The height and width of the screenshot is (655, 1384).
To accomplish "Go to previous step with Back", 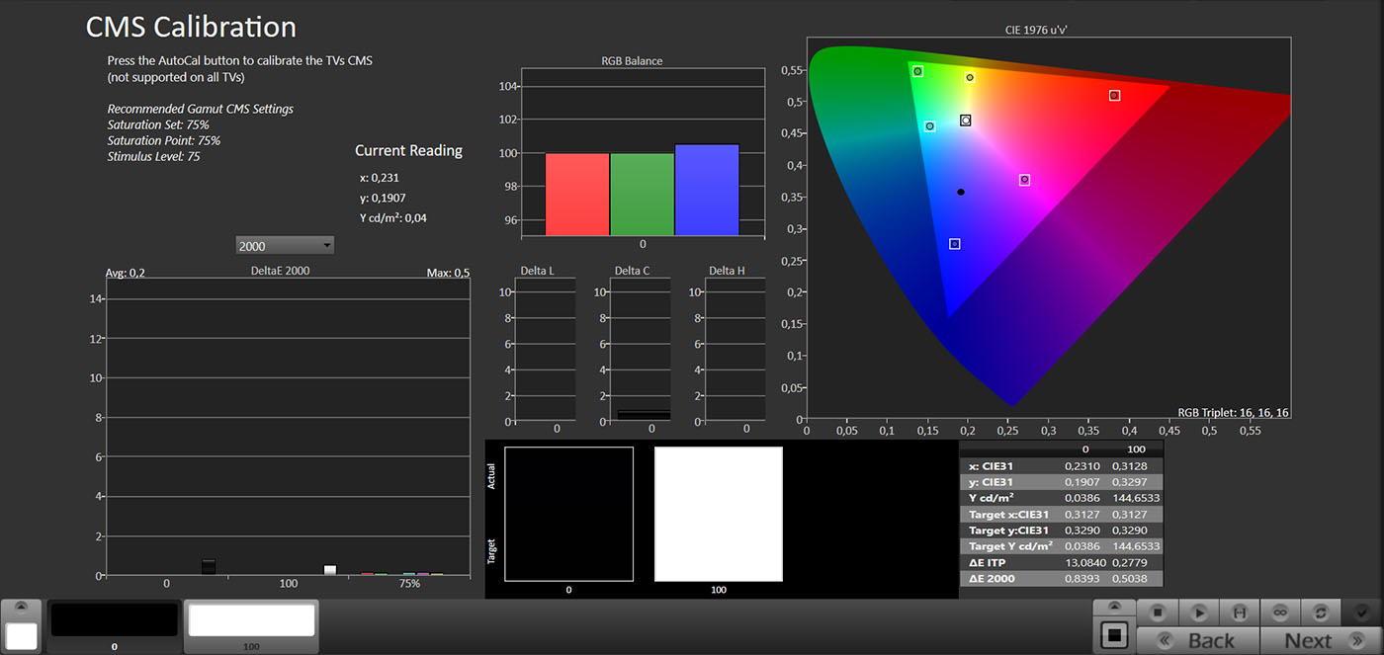I will coord(1198,640).
